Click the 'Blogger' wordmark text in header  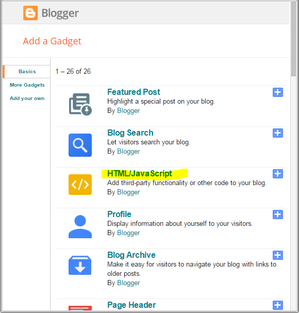[x=60, y=13]
